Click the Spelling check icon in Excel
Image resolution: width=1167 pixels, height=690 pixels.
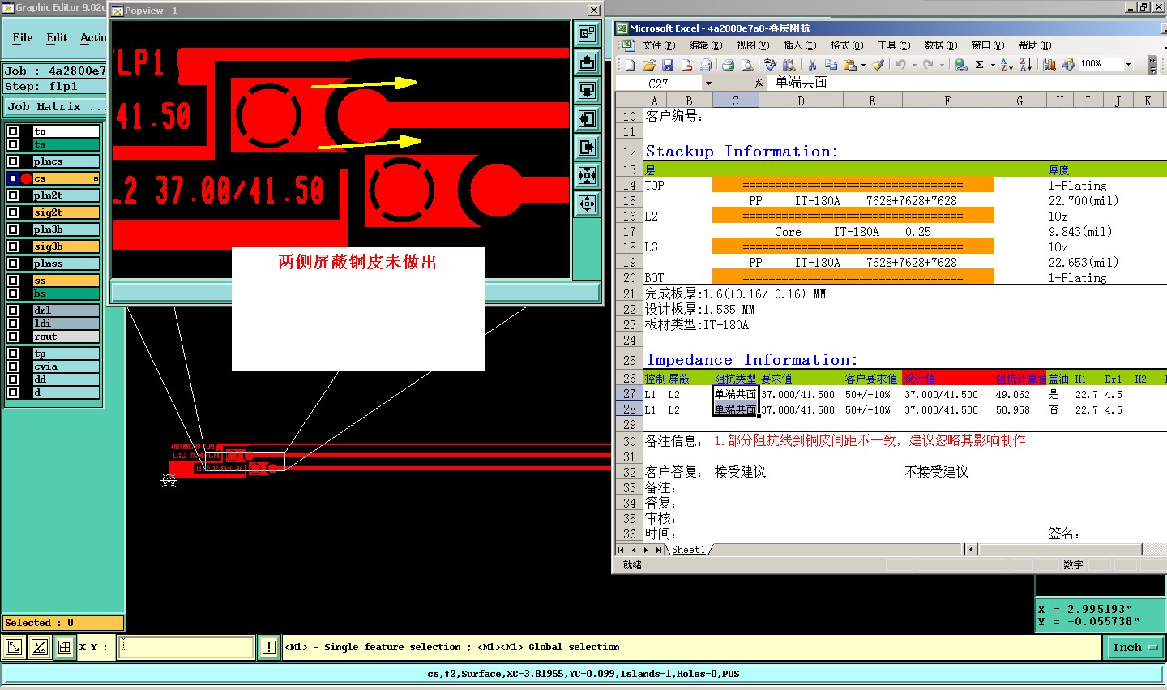(770, 65)
